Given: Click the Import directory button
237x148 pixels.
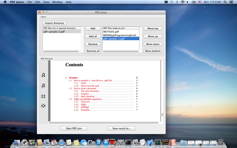Looking at the screenshot, I should coord(55,23).
